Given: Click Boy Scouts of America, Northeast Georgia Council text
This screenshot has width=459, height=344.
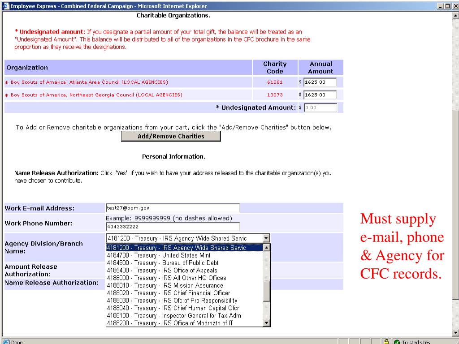Looking at the screenshot, I should [x=97, y=95].
